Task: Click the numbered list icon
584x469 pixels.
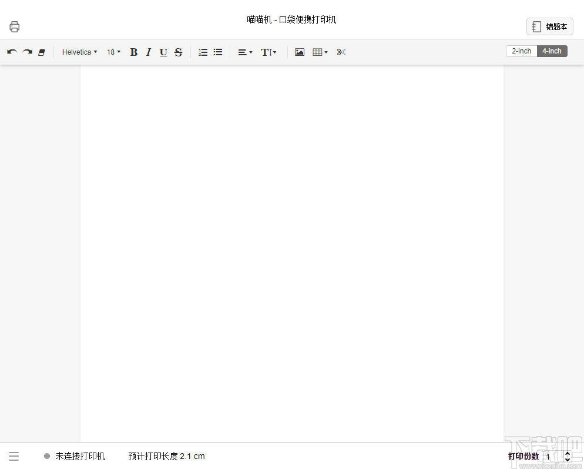Action: coord(203,52)
